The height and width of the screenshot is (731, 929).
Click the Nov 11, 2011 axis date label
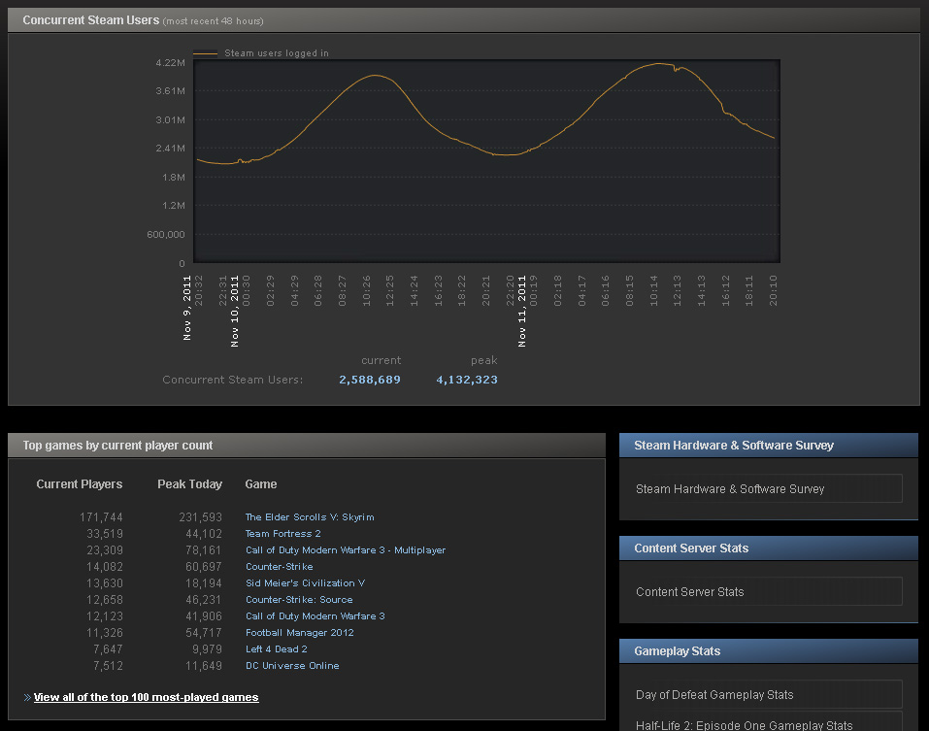click(x=522, y=311)
